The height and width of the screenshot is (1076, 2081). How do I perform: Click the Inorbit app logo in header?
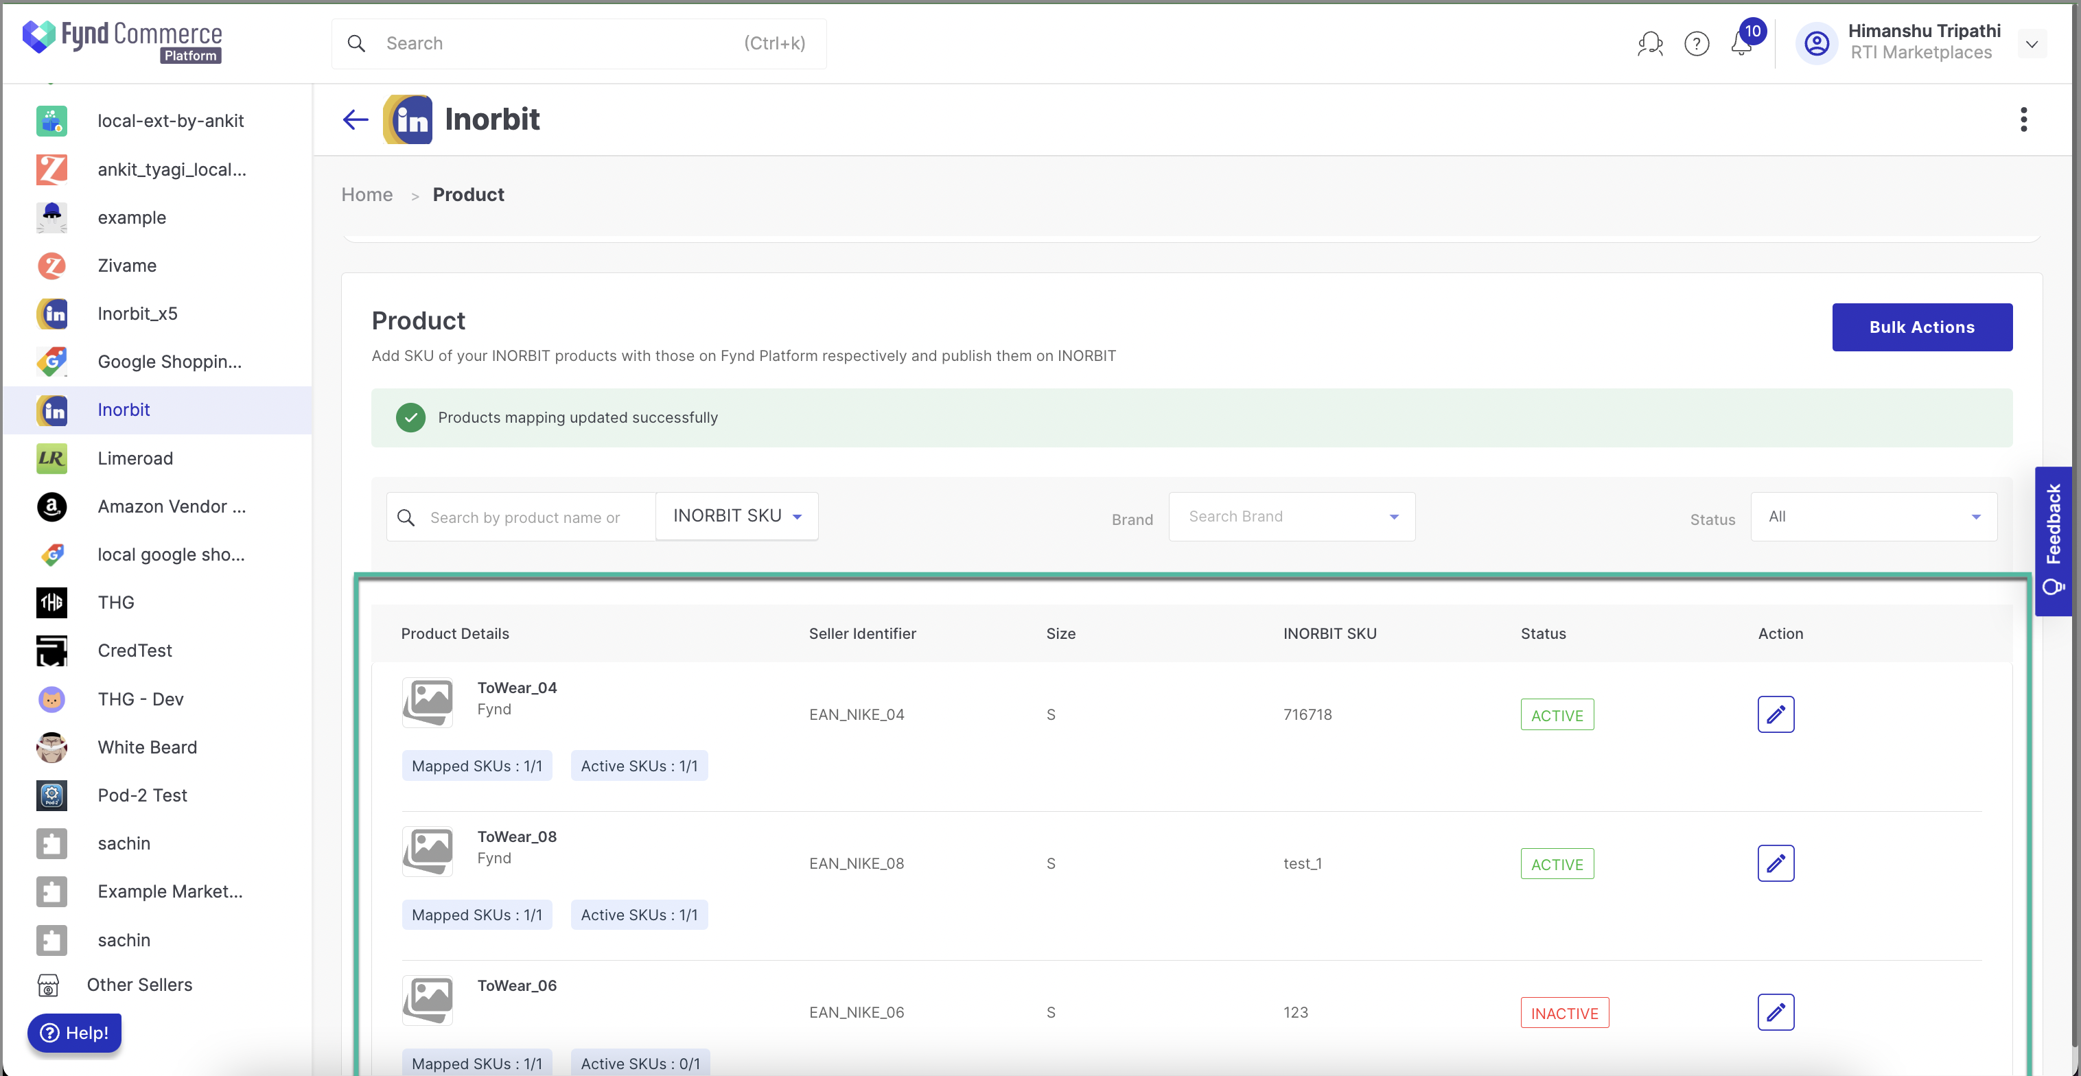pos(407,119)
